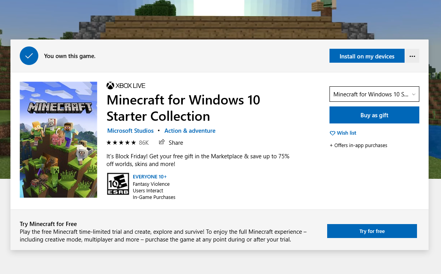Click the blue checkmark ownership icon
The width and height of the screenshot is (441, 274).
(29, 56)
